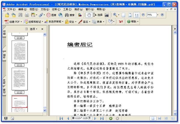Go to previous page arrow

(x=68, y=118)
